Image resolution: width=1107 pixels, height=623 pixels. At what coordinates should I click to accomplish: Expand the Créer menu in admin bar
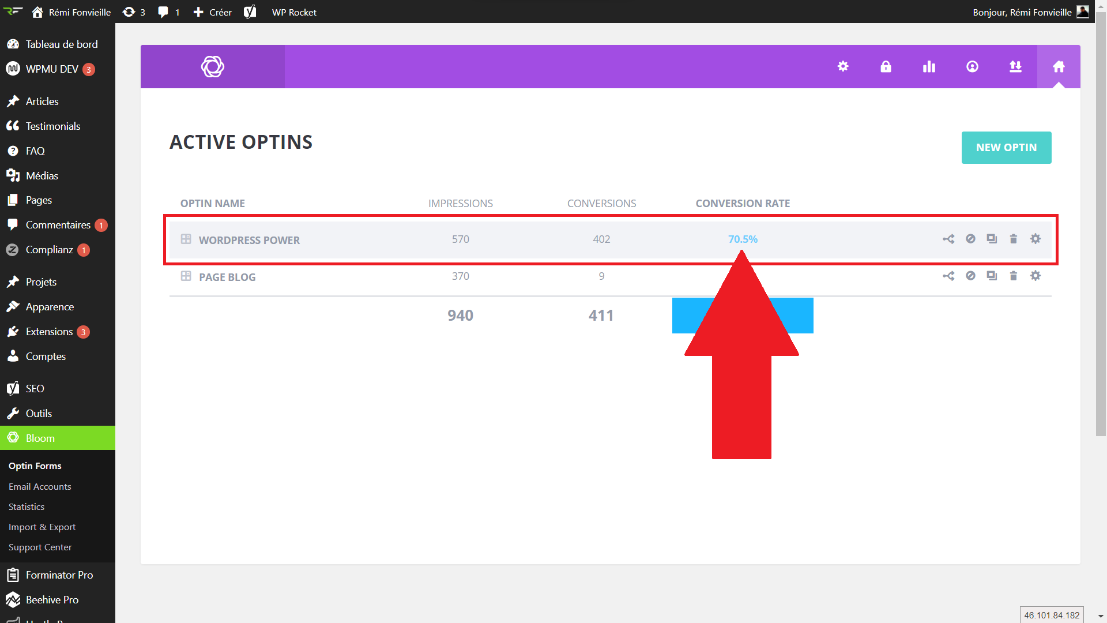pyautogui.click(x=212, y=12)
